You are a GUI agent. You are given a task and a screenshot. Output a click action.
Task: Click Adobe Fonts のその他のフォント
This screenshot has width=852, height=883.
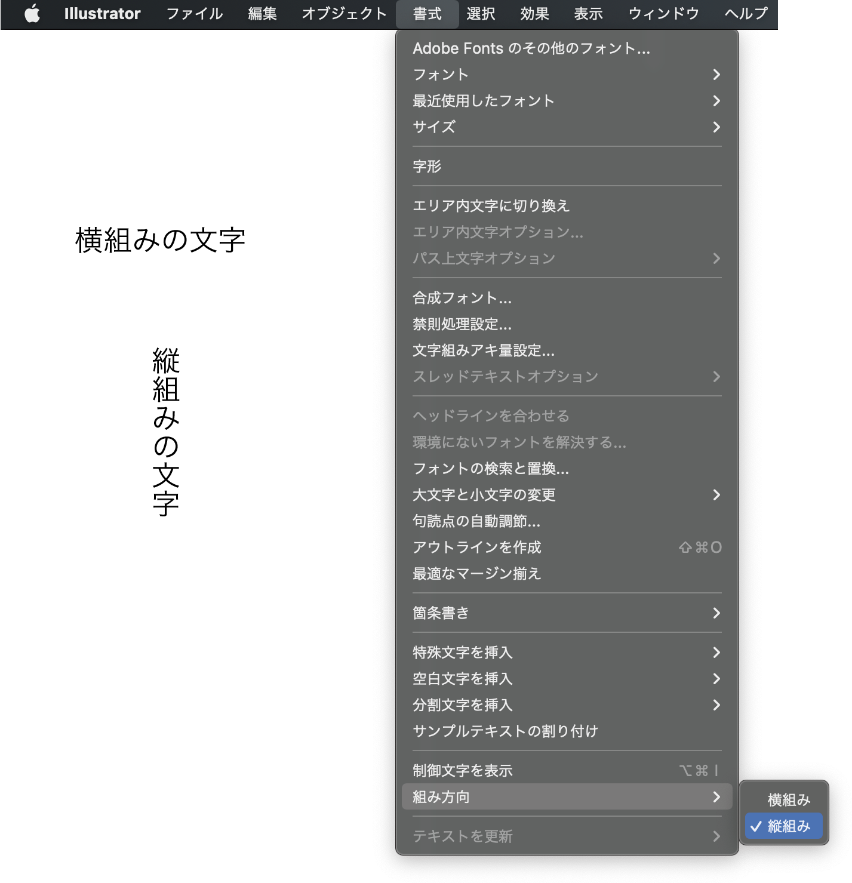coord(531,48)
